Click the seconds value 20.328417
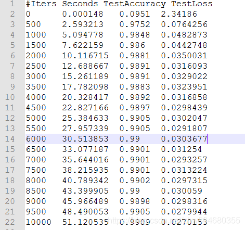Image resolution: width=245 pixels, height=230 pixels. pos(85,97)
